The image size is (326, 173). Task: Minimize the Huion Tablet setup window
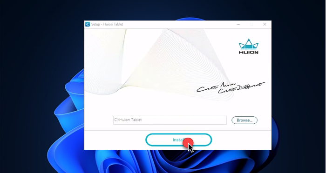pyautogui.click(x=238, y=24)
